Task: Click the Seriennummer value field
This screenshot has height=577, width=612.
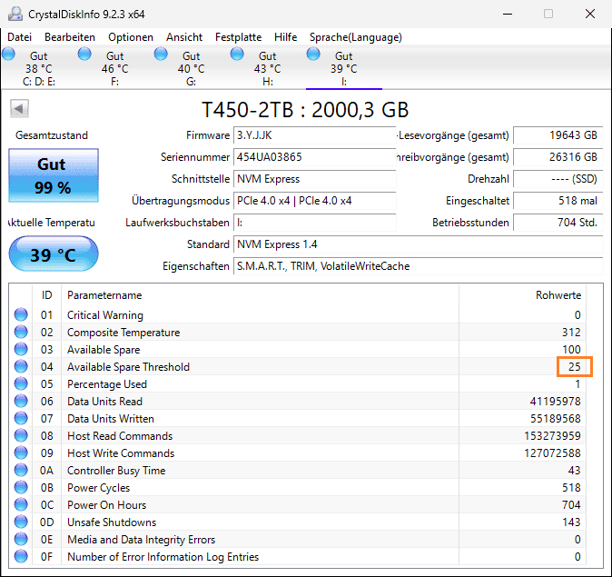Action: (x=314, y=157)
